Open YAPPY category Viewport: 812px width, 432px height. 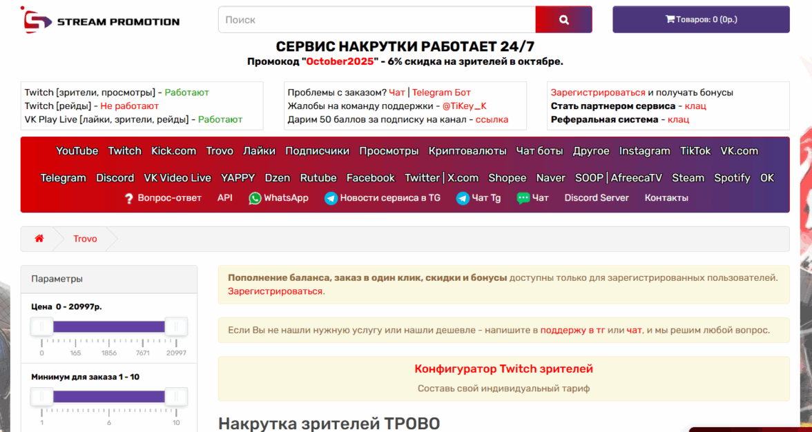(x=238, y=178)
